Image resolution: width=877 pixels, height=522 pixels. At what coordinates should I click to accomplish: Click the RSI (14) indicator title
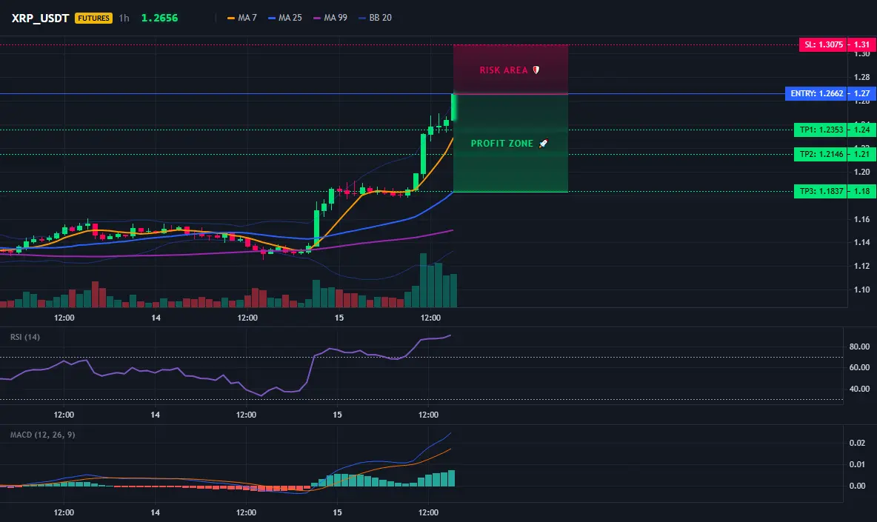click(25, 337)
